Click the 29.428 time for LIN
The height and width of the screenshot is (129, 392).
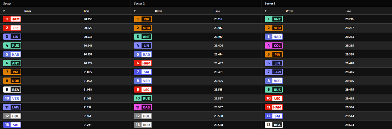point(349,63)
